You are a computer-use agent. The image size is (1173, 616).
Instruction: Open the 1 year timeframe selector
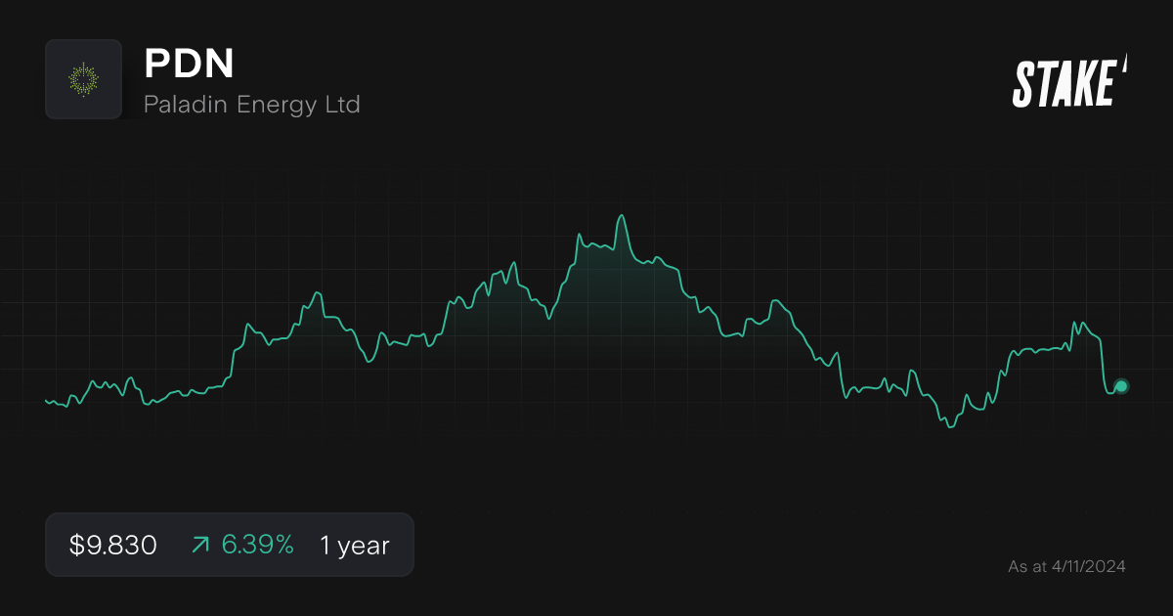pyautogui.click(x=353, y=545)
